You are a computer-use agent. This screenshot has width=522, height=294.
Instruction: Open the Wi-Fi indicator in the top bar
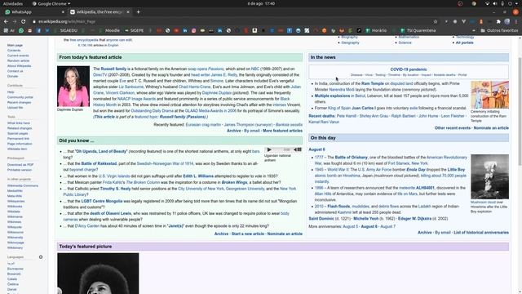(x=487, y=3)
